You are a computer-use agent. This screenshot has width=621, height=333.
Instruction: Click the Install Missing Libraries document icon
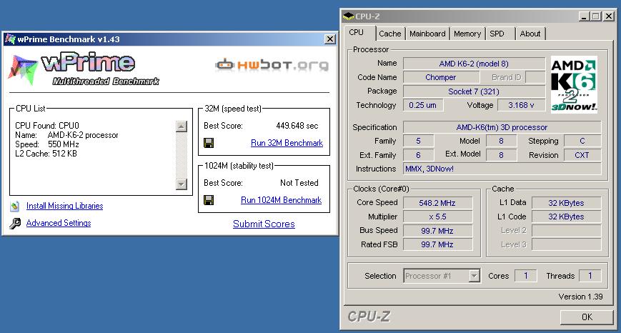coord(15,206)
